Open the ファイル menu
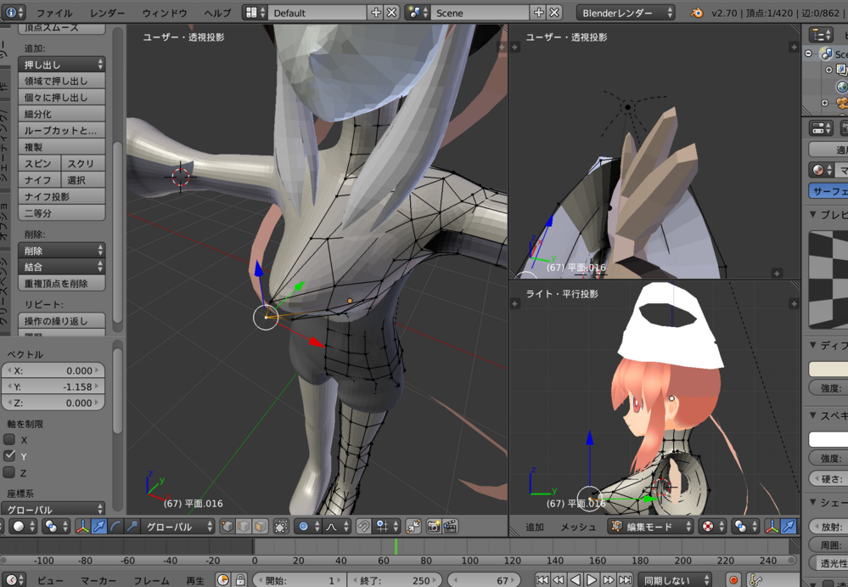Screen dimensions: 848x587 point(54,13)
